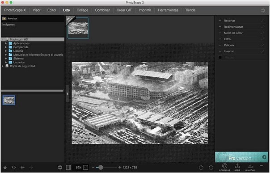Expand the Filtro section
This screenshot has width=270, height=173.
pyautogui.click(x=220, y=39)
